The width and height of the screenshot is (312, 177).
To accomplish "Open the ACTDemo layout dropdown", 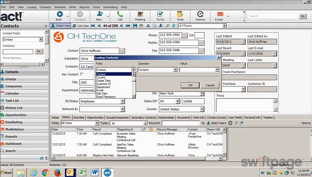I will [x=225, y=26].
